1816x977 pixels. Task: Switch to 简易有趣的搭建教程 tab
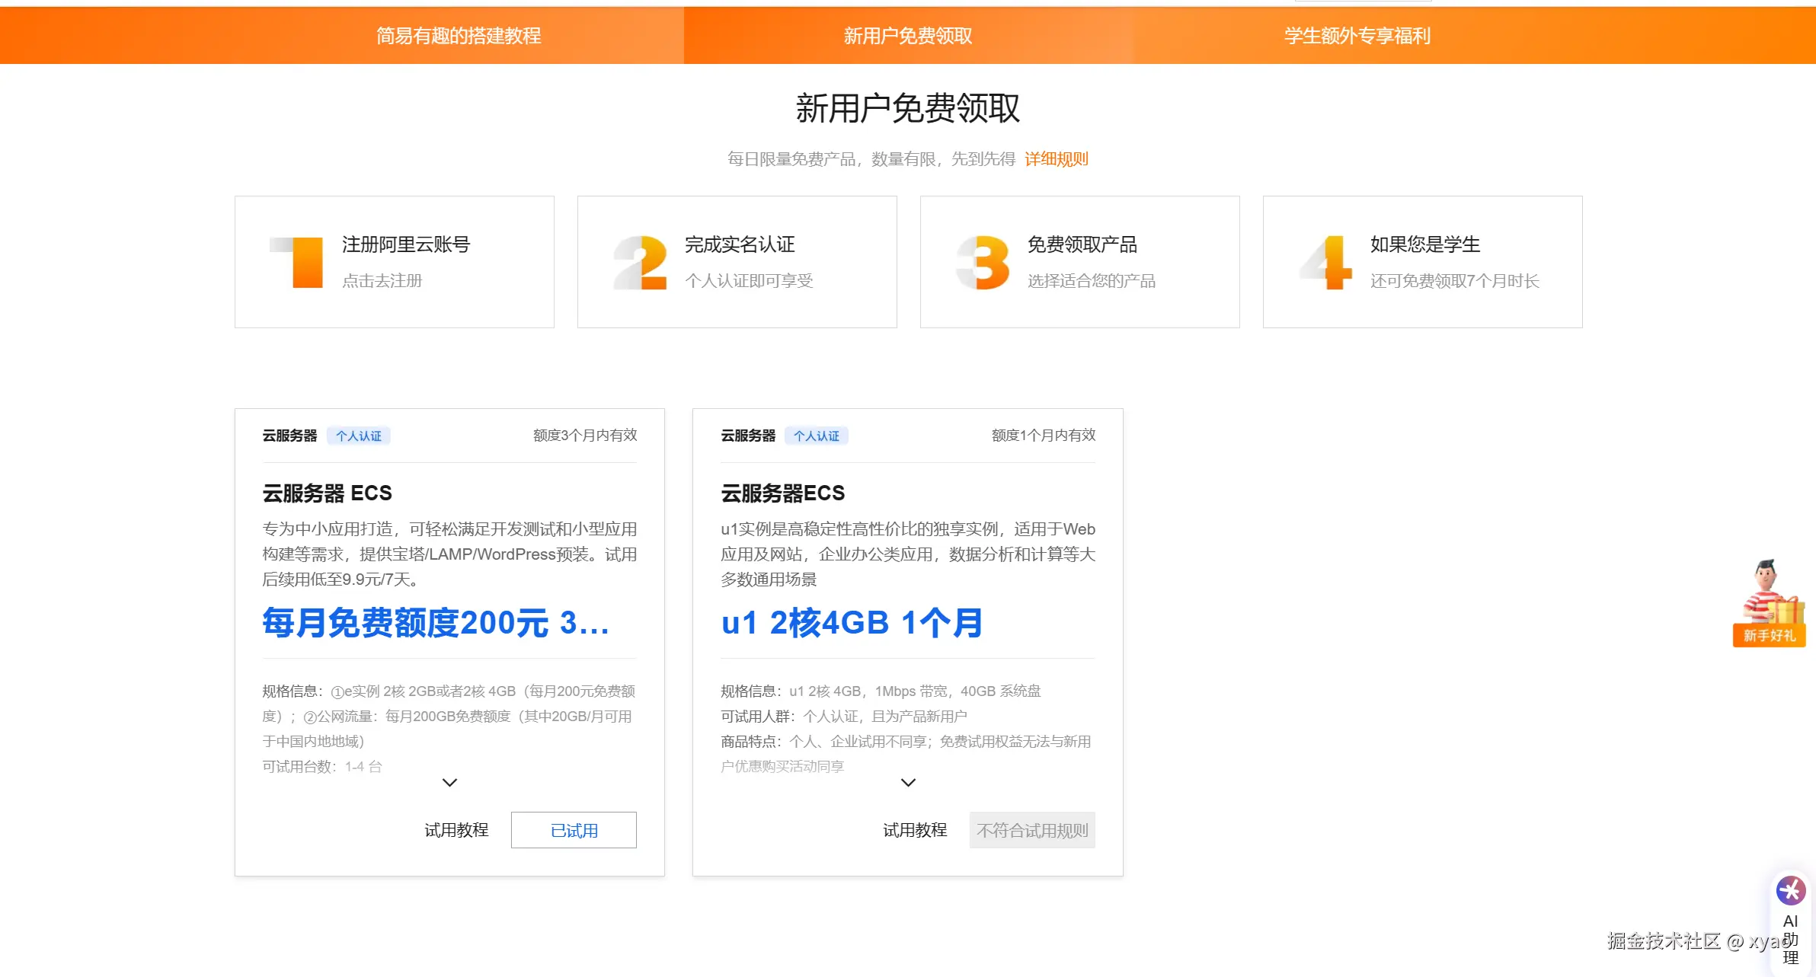(x=459, y=36)
